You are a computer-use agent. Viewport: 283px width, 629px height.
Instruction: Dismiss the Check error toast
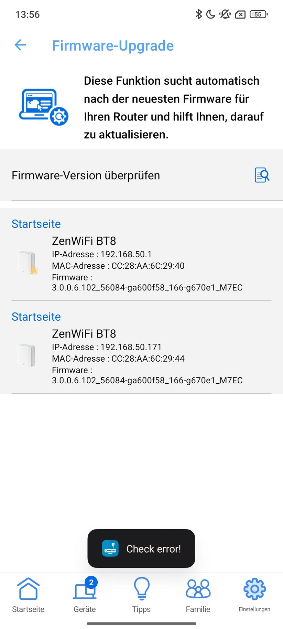click(141, 548)
